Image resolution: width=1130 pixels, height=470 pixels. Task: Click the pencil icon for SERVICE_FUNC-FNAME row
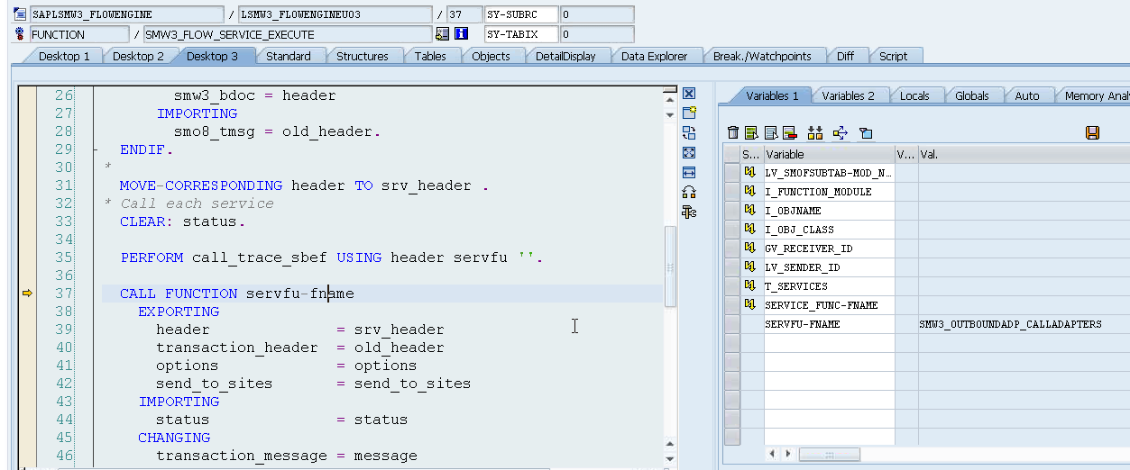click(x=750, y=304)
